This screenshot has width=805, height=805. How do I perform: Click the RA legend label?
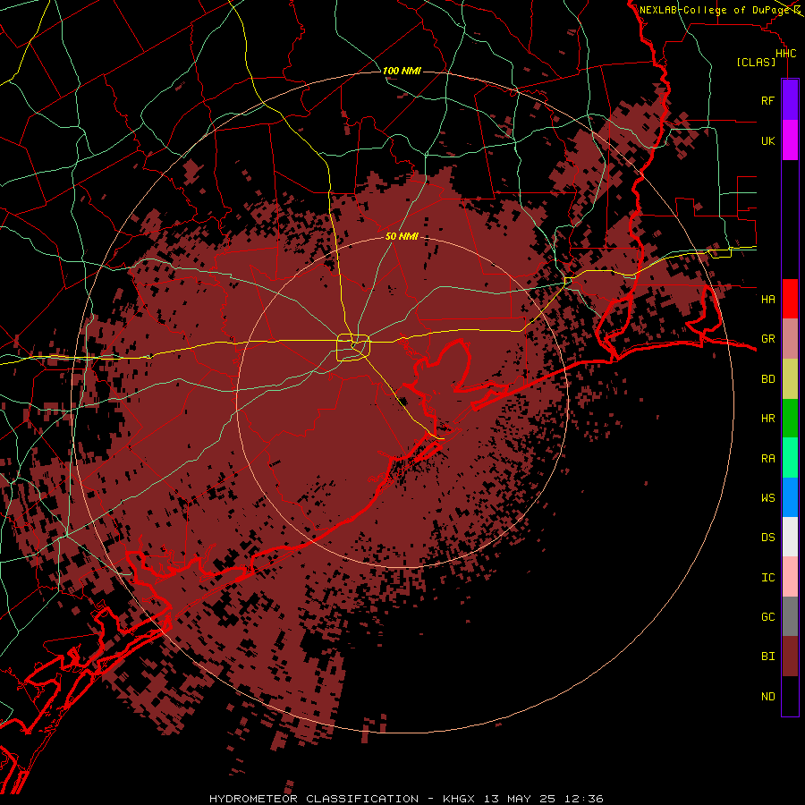[x=767, y=459]
